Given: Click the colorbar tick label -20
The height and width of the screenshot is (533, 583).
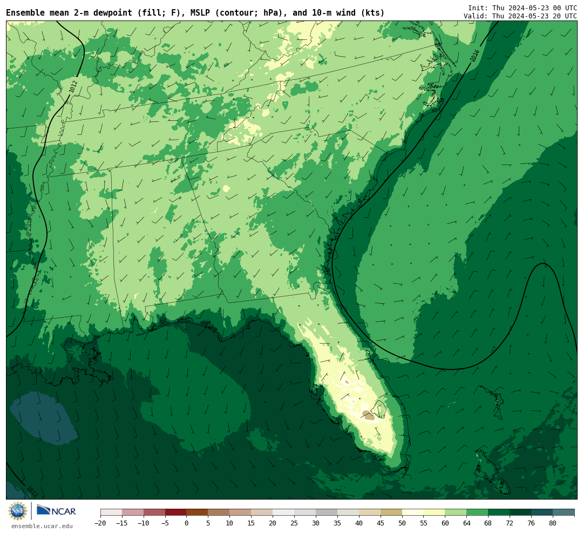Looking at the screenshot, I should pos(100,523).
